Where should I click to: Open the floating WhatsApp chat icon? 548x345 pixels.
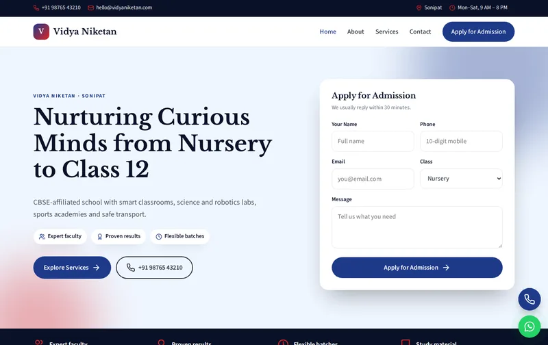(x=529, y=327)
